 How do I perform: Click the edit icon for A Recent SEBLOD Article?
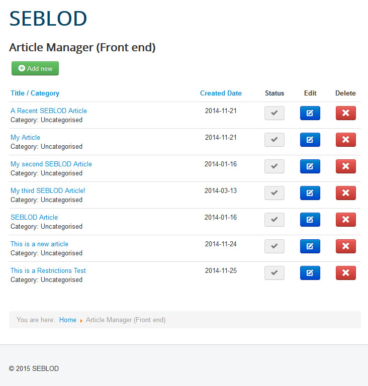(x=310, y=113)
